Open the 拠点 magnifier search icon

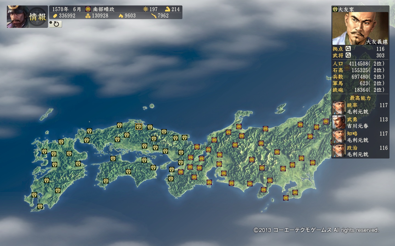tap(348, 49)
